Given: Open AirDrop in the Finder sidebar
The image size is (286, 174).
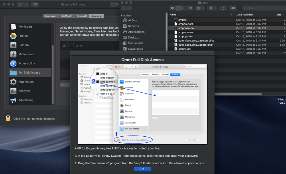Looking at the screenshot, I should point(133,20).
